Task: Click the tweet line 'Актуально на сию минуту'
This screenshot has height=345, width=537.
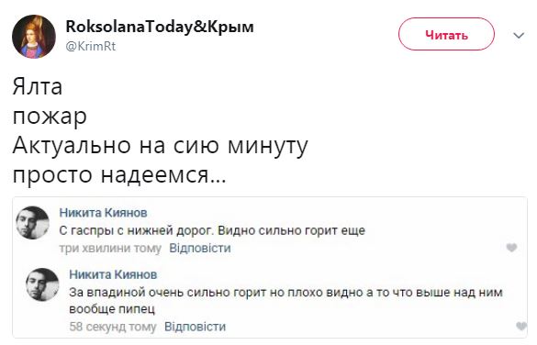Action: pos(161,145)
